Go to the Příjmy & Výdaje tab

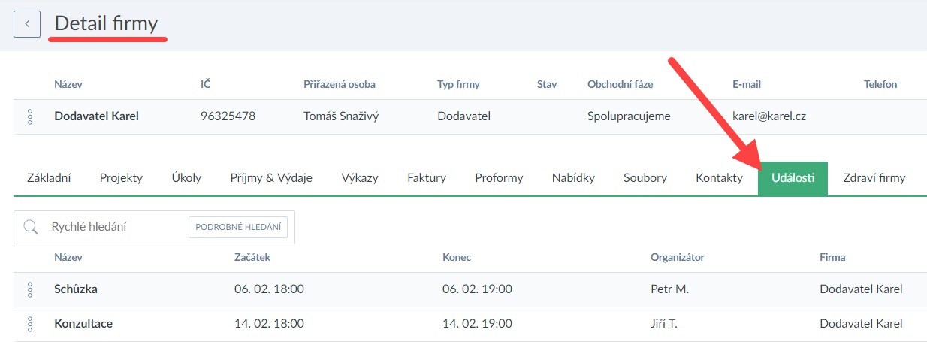pos(271,178)
